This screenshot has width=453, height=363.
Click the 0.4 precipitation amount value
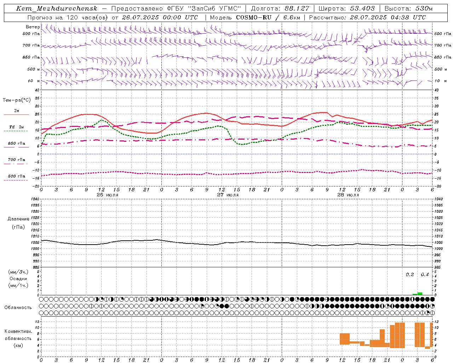click(x=425, y=275)
